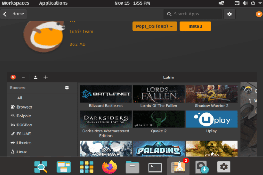
Task: Open the Uplay banner
Action: [x=211, y=119]
